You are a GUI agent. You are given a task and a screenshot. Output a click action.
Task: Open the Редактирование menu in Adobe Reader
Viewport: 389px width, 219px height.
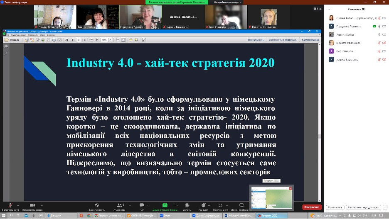(x=18, y=35)
